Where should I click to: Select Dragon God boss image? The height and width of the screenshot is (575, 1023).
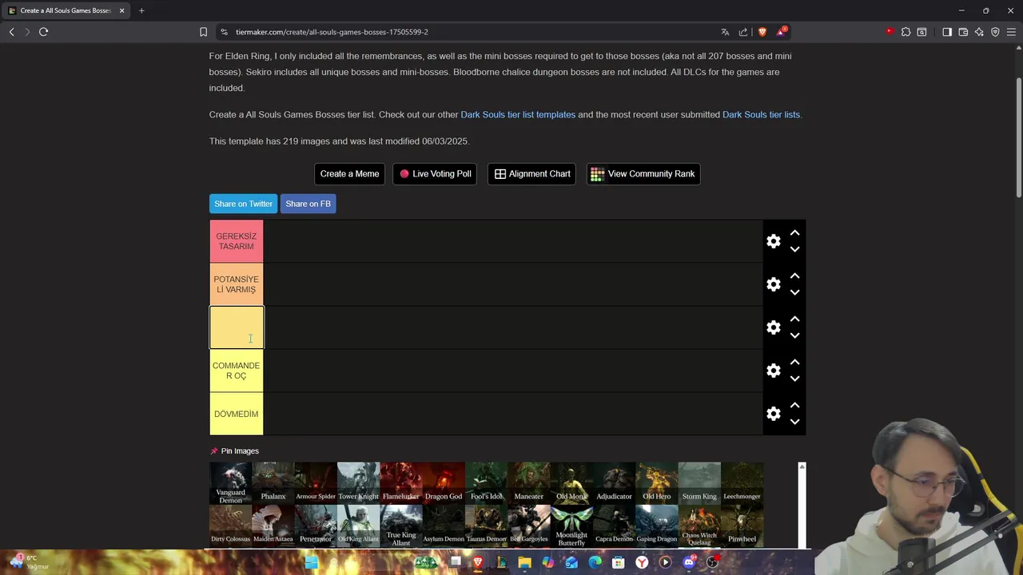[x=444, y=483]
